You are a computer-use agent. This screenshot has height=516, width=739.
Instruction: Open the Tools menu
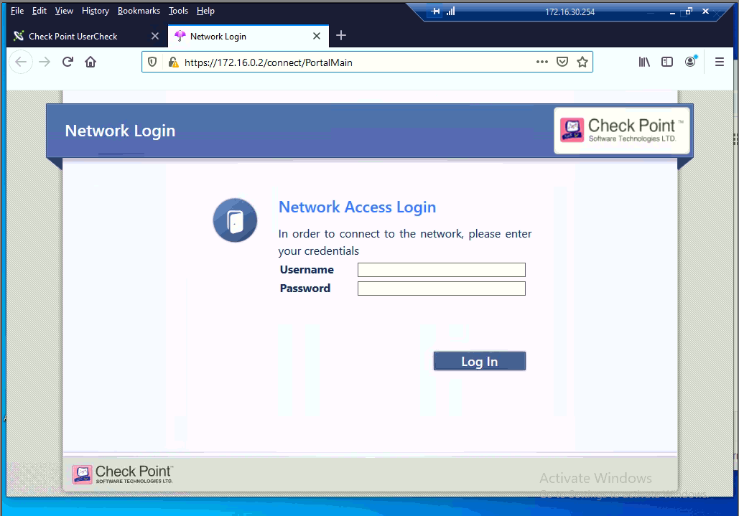[178, 11]
